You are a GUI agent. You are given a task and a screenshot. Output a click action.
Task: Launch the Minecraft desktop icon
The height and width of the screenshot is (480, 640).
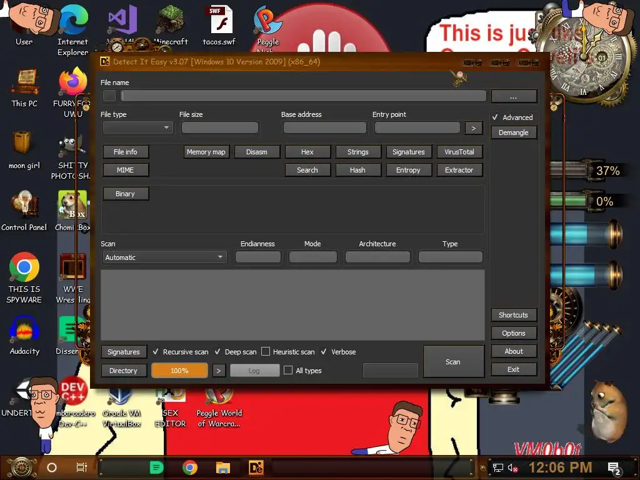coord(171,25)
